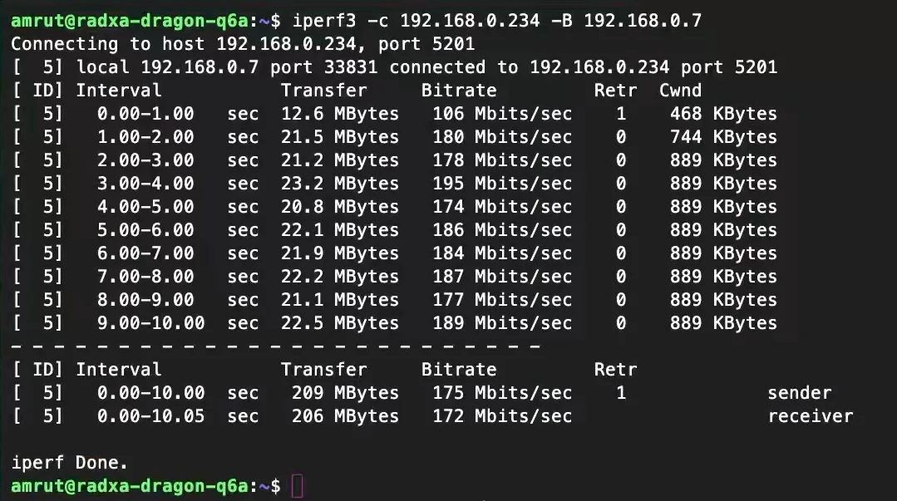Click the "receiver" label in the summary

click(x=810, y=416)
